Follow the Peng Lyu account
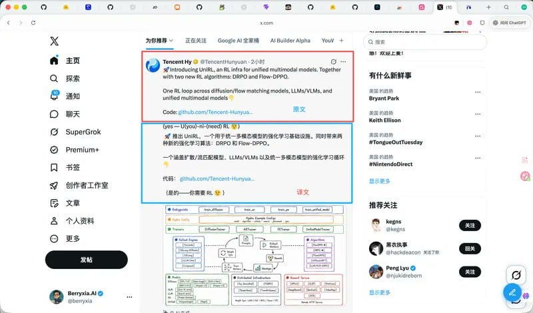 [470, 272]
